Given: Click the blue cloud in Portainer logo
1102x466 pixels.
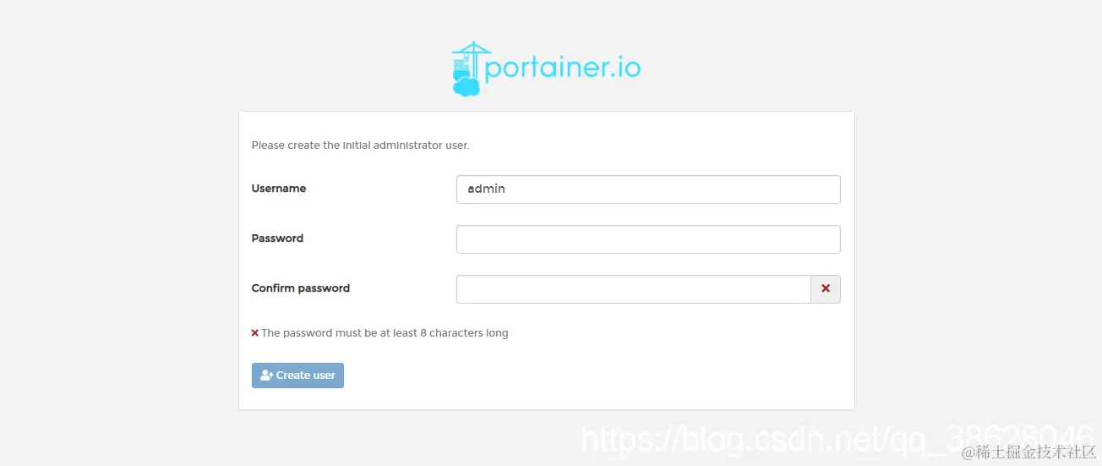Looking at the screenshot, I should (466, 86).
